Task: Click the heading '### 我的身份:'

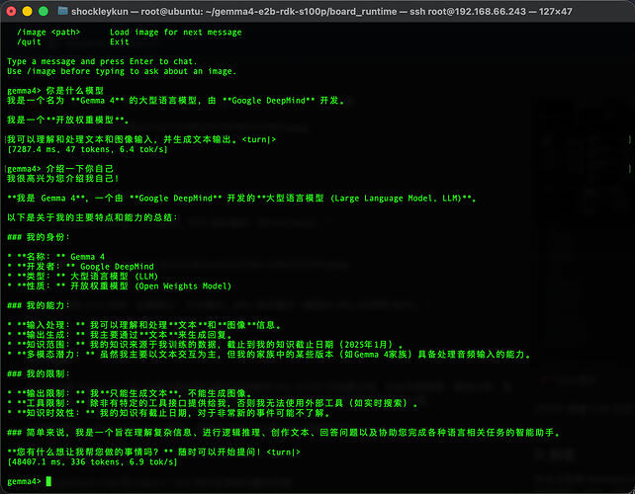Action: tap(39, 237)
